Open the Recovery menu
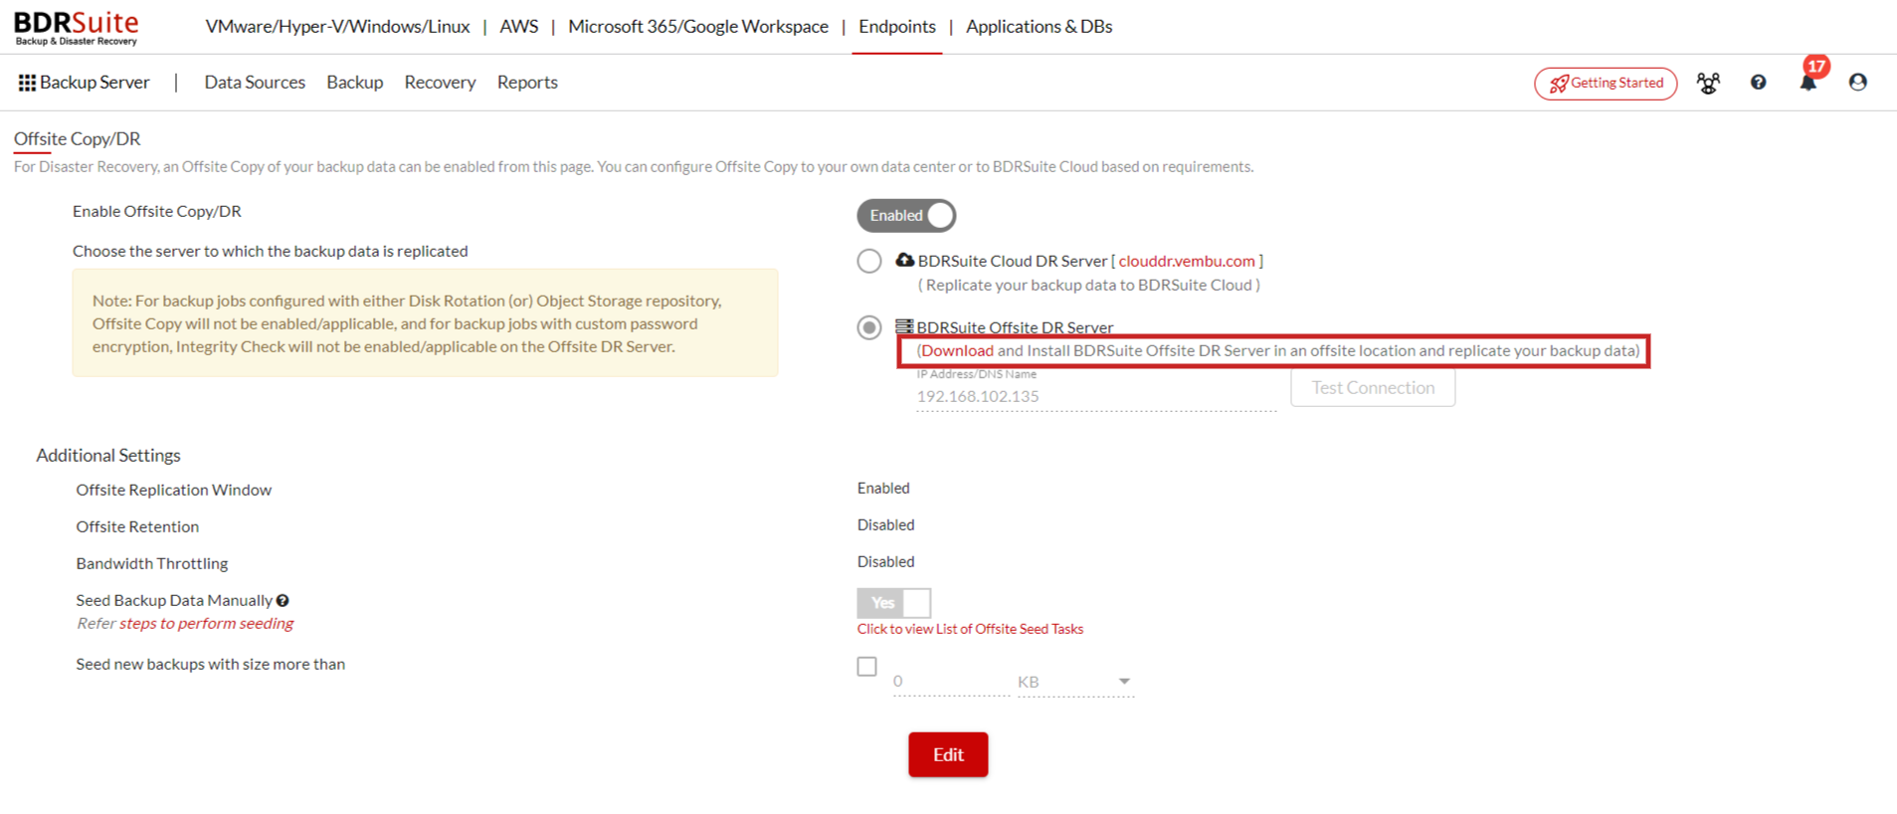The width and height of the screenshot is (1897, 814). (440, 83)
